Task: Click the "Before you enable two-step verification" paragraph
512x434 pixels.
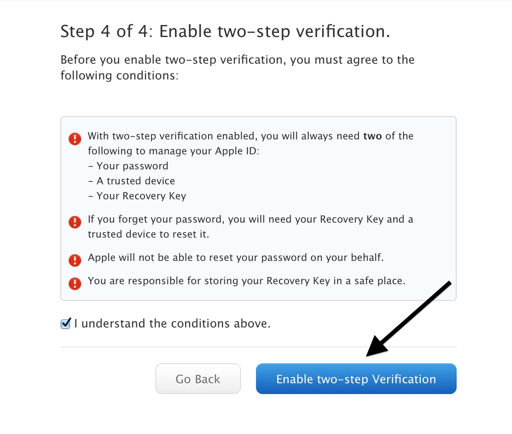Action: coord(237,67)
